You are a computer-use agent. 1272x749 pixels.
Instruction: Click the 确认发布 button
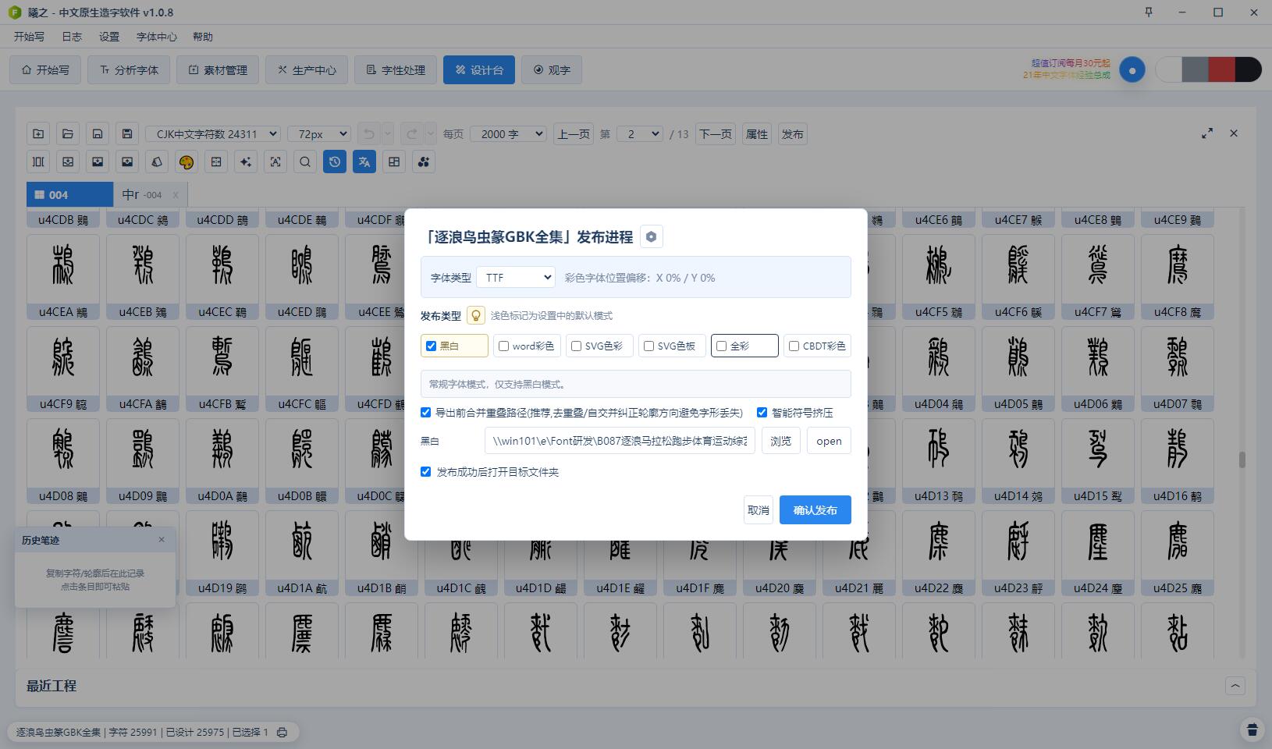815,509
